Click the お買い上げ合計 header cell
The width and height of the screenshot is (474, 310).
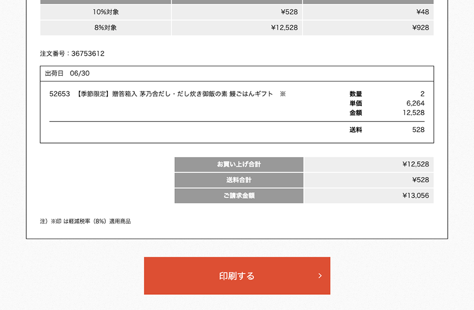pos(239,164)
